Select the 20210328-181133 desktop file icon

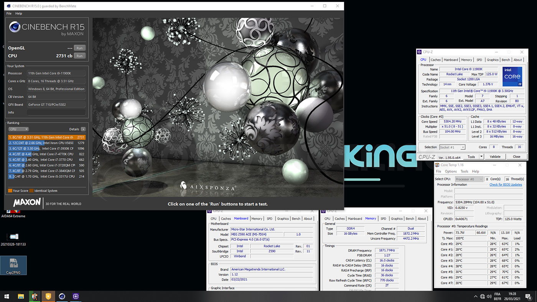pyautogui.click(x=13, y=239)
